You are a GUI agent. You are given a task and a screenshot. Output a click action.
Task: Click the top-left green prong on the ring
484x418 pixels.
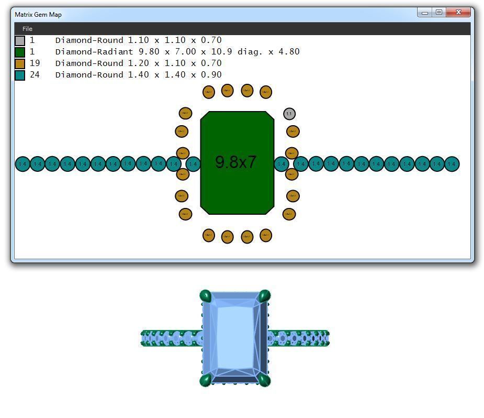[x=205, y=296]
